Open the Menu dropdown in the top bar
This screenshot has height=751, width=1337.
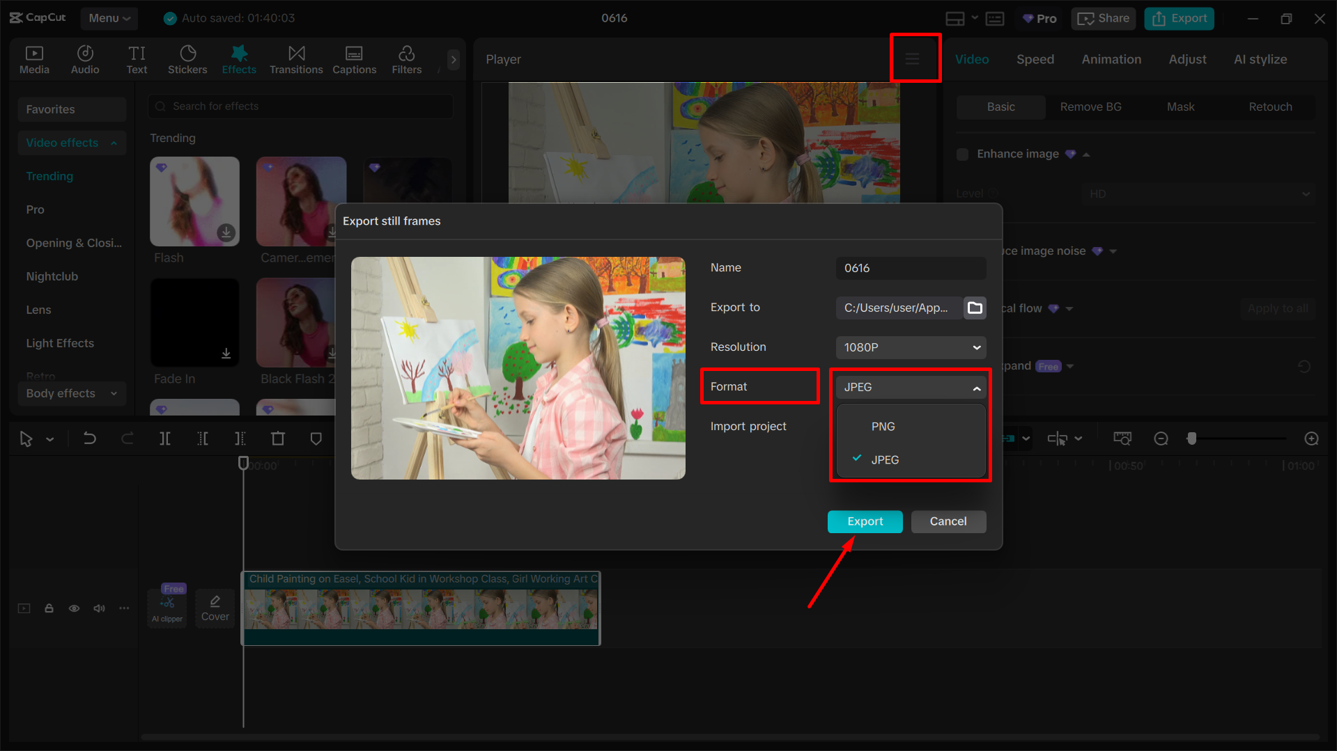tap(109, 18)
